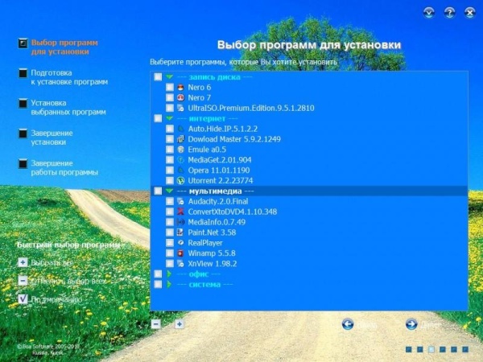Check the whole запись диска group checkbox
483x362 pixels.
[158, 77]
